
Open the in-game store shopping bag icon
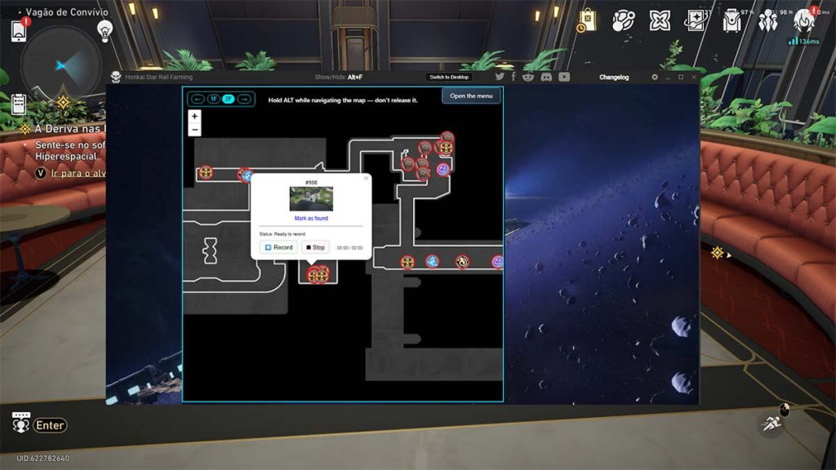(x=586, y=20)
